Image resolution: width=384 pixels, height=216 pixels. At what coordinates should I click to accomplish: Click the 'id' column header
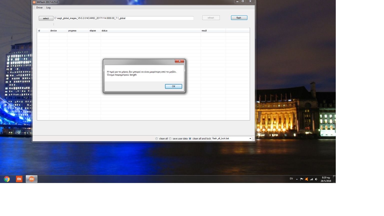[43, 31]
